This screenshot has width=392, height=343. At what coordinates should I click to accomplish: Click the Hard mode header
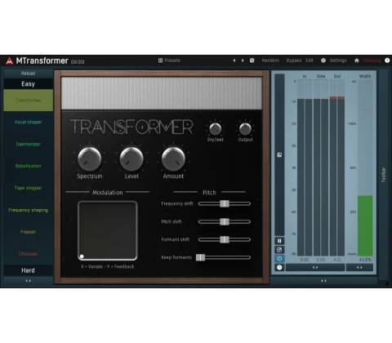click(28, 270)
